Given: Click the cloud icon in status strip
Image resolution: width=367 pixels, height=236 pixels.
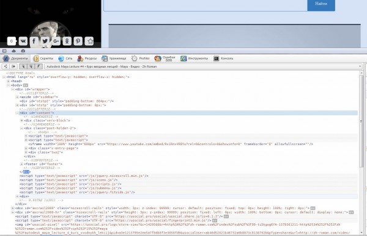Looking at the screenshot, I should pos(14,51).
